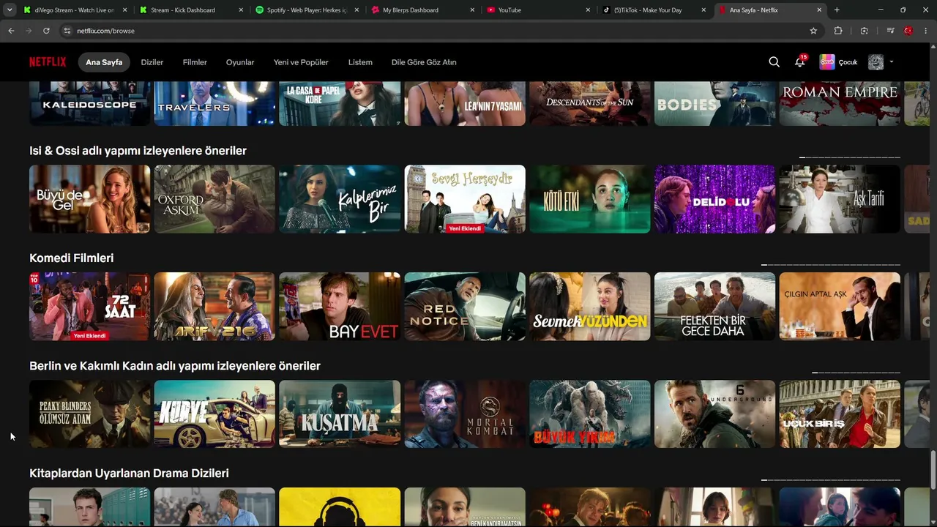
Task: Open the Mortal Kombat title
Action: pyautogui.click(x=465, y=414)
